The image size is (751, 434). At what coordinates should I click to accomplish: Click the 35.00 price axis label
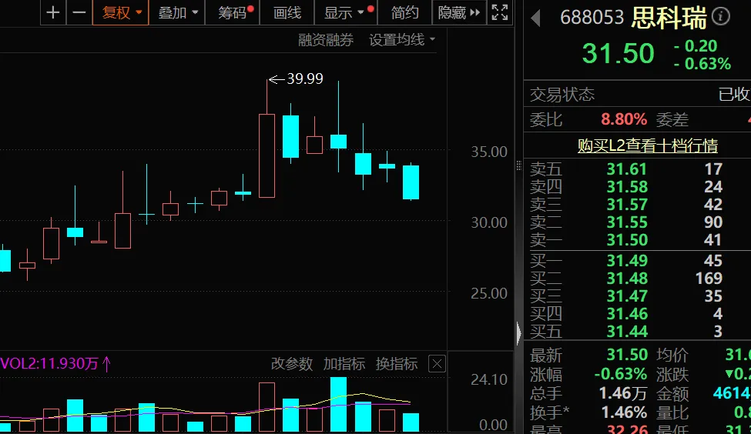tap(489, 152)
